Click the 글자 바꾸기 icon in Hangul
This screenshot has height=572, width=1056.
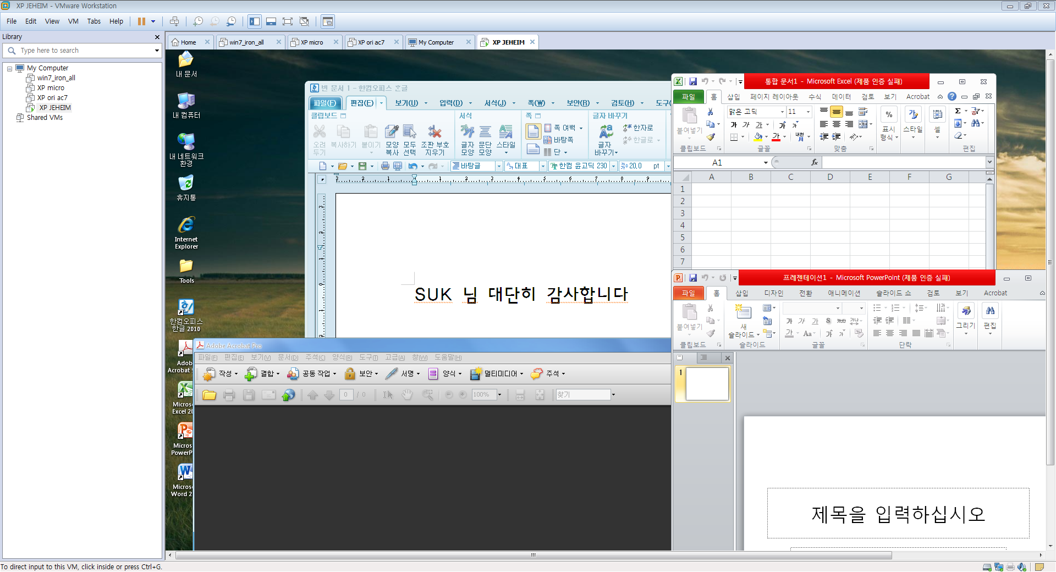606,139
